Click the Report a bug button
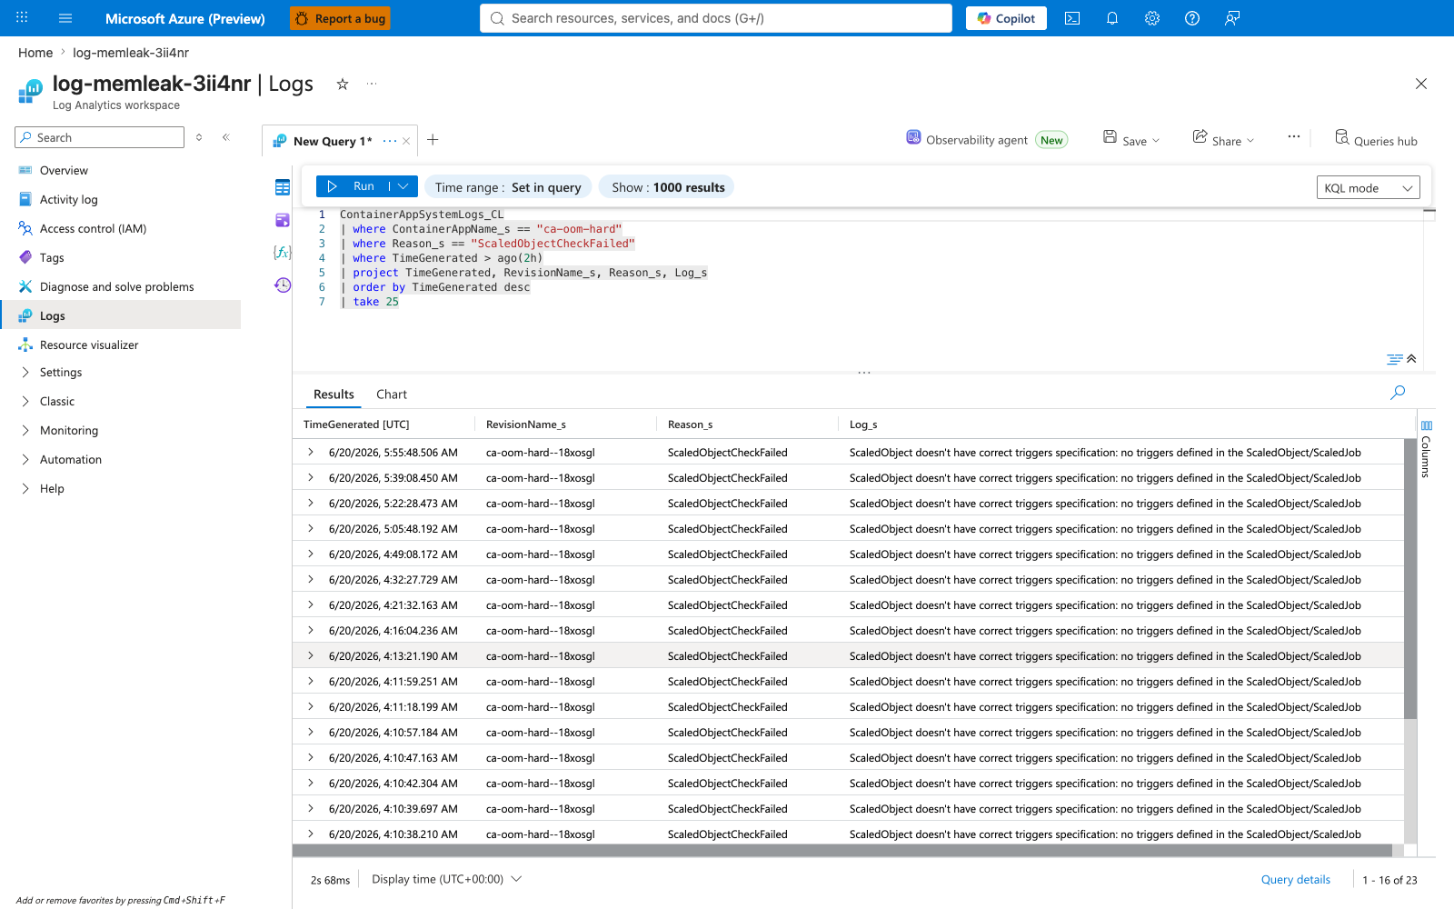Screen dimensions: 1454x909 click(340, 18)
